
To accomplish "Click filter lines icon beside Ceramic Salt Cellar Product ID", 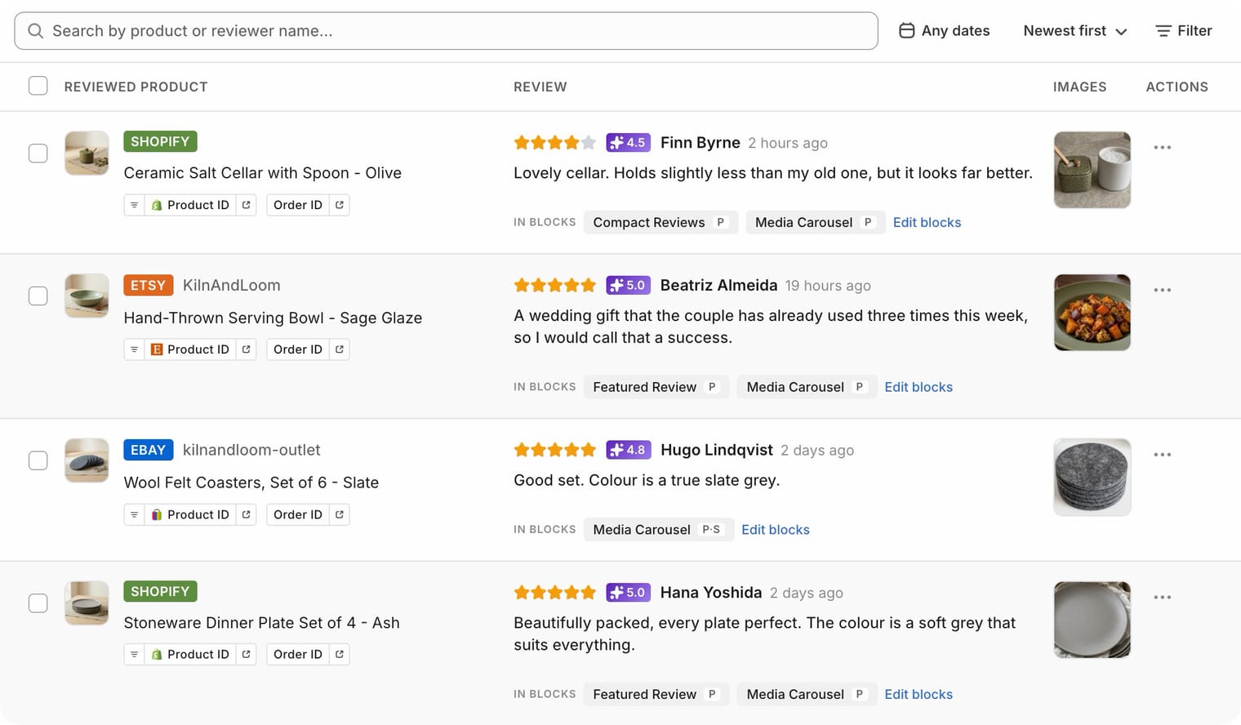I will tap(135, 205).
